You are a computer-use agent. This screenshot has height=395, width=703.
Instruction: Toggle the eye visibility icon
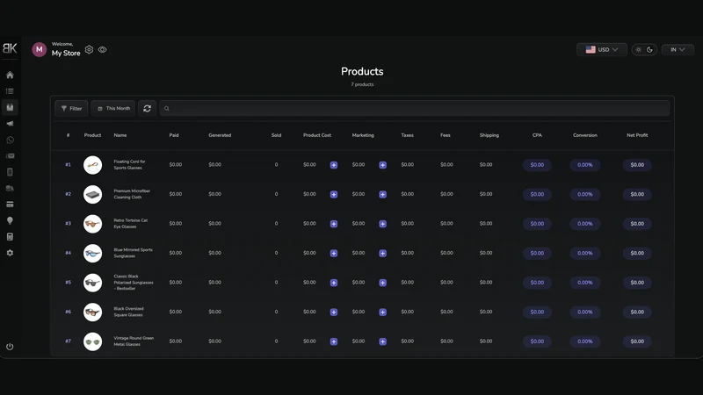coord(102,50)
